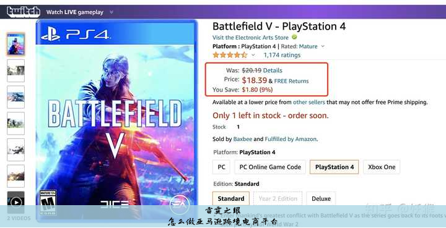Image resolution: width=446 pixels, height=228 pixels.
Task: Open the Rated: Mature dropdown arrow
Action: pos(323,46)
